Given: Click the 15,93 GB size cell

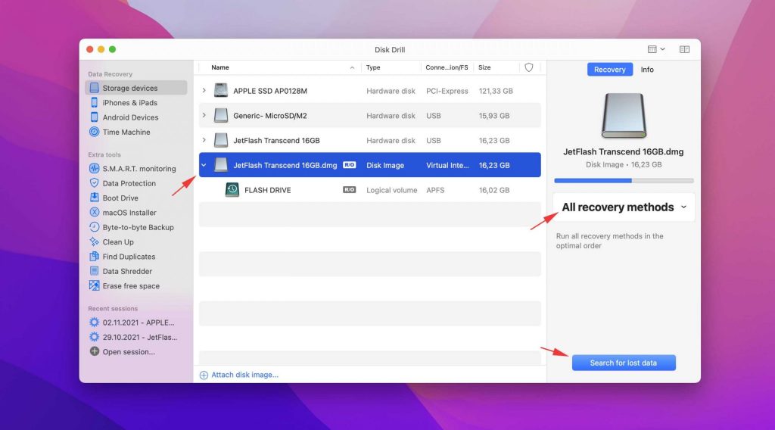Looking at the screenshot, I should [x=494, y=116].
